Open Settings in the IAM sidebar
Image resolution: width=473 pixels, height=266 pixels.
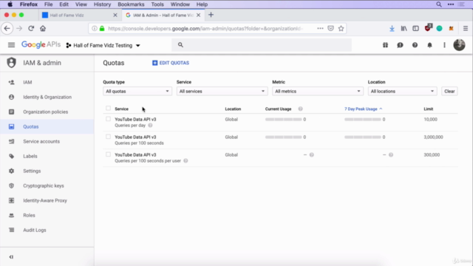point(32,171)
